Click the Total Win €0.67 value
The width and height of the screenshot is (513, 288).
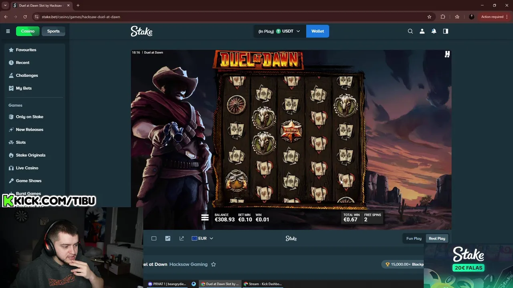(350, 220)
